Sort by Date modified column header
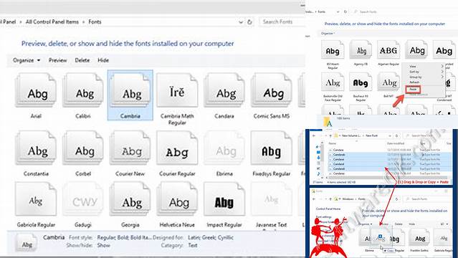 [x=396, y=143]
